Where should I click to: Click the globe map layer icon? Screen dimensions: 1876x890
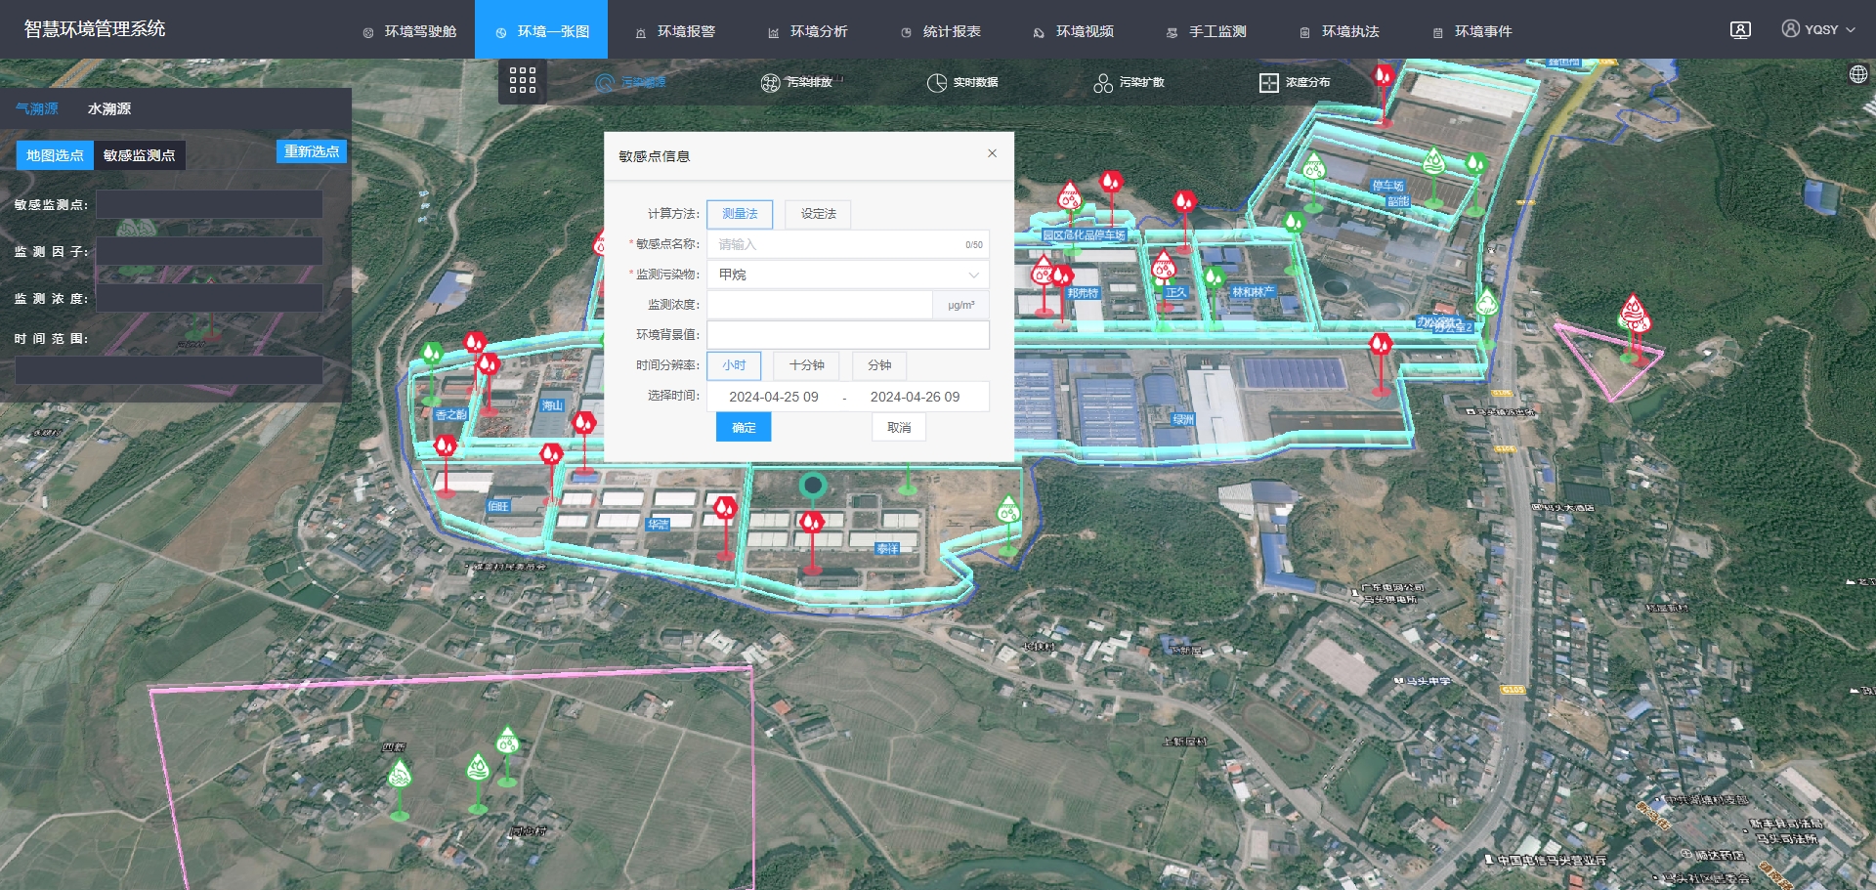tap(1857, 74)
